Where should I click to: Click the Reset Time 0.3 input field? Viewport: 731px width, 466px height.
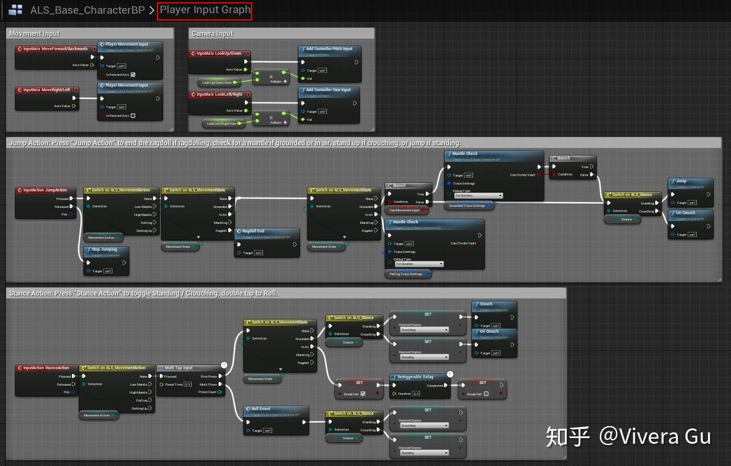tap(187, 383)
